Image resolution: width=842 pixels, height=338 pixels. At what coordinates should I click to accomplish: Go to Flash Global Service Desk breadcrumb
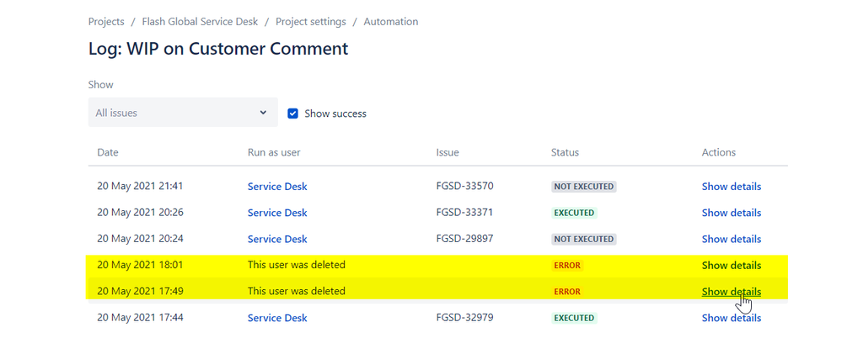200,22
